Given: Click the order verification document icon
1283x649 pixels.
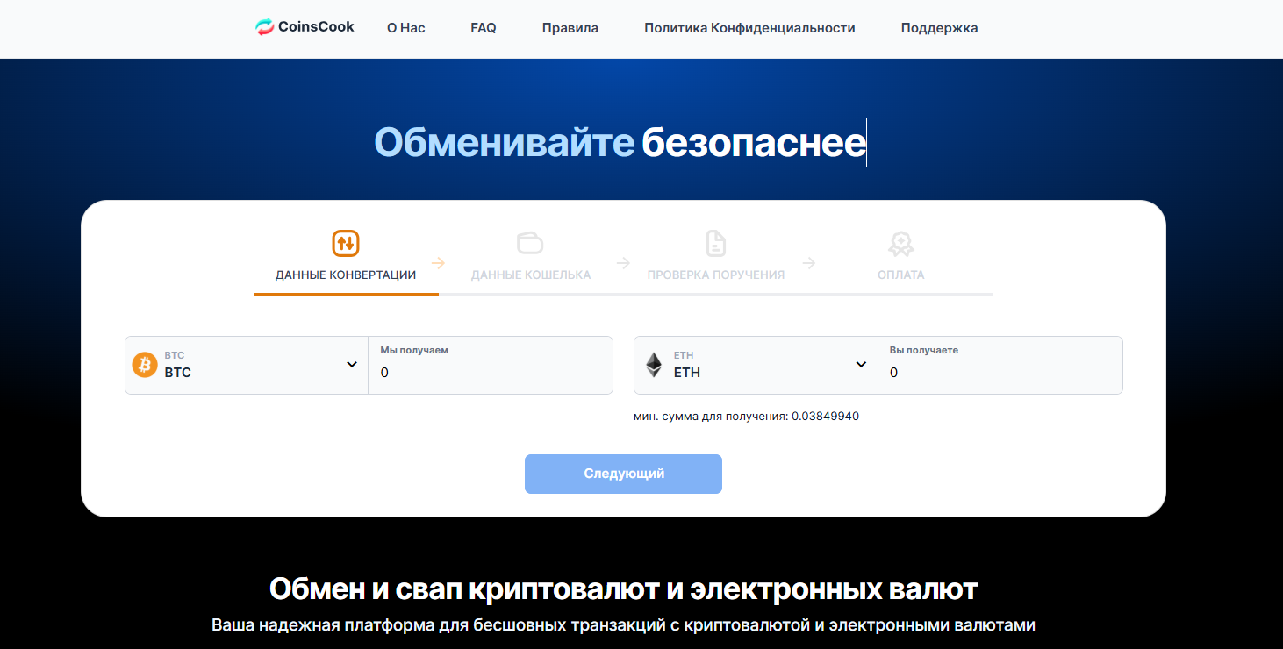Looking at the screenshot, I should [716, 243].
